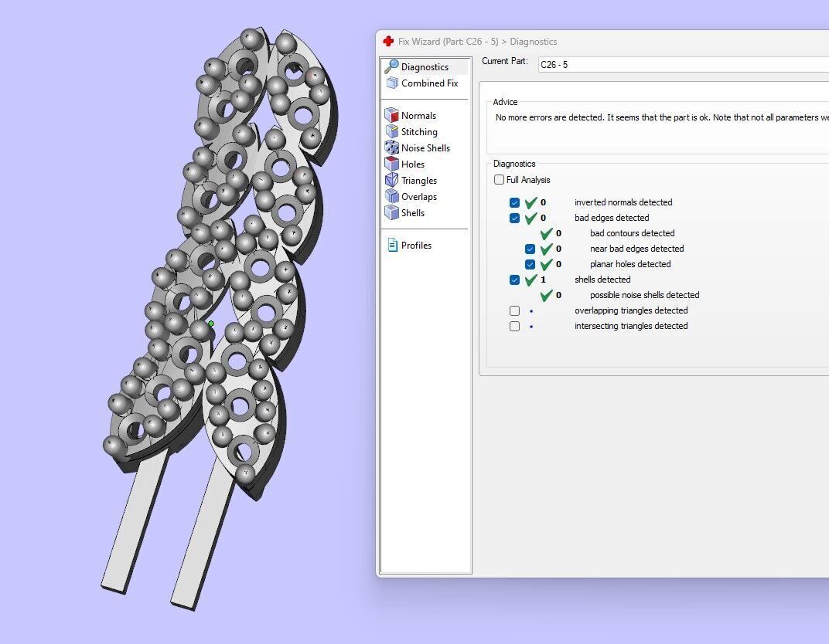Go to the Triangles step
This screenshot has width=829, height=644.
point(418,181)
